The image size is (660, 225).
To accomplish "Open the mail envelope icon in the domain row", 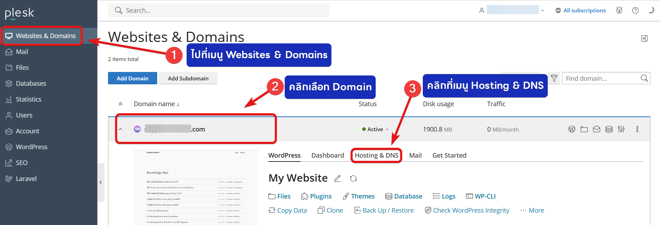I will click(597, 129).
